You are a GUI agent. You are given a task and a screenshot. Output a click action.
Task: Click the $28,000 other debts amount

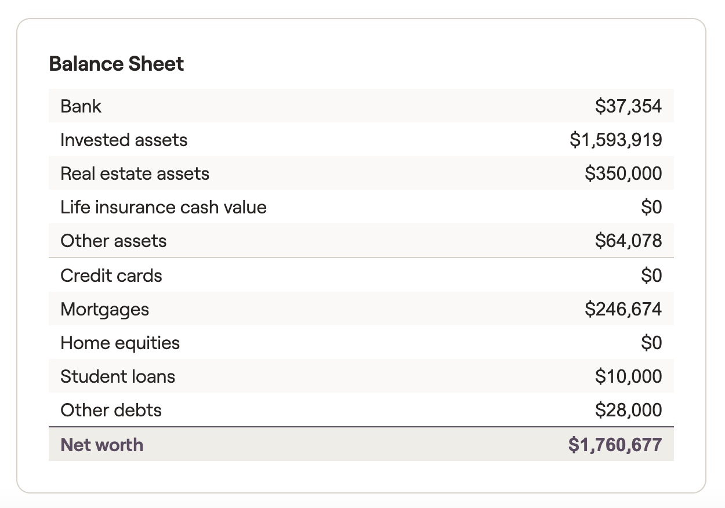point(628,410)
